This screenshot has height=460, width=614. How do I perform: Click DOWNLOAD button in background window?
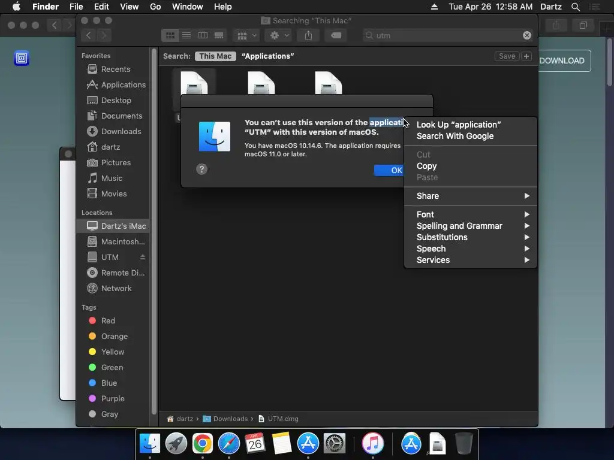coord(565,60)
